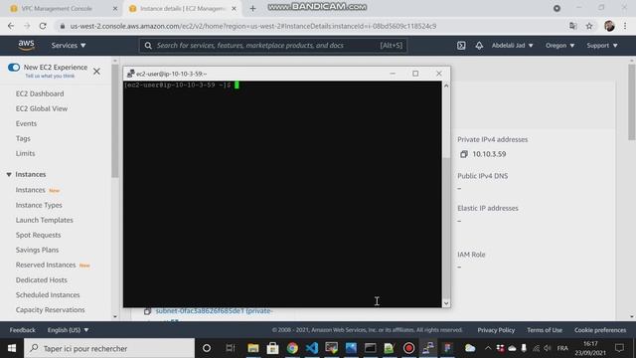This screenshot has height=358, width=636.
Task: Close the Instance details browser tab
Action: click(x=235, y=9)
